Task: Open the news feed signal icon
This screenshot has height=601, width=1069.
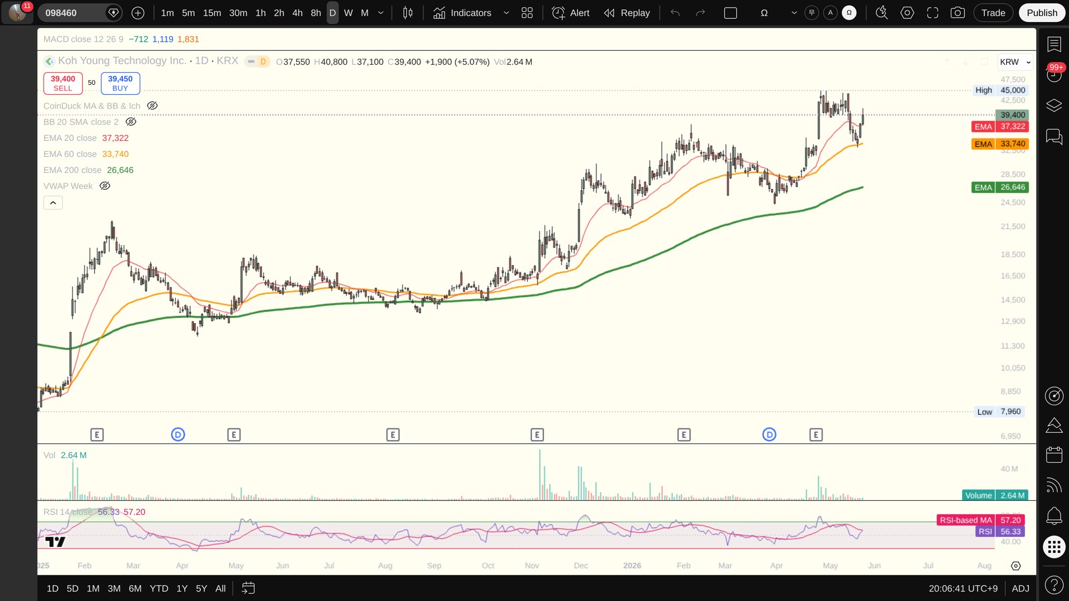Action: tap(1054, 485)
